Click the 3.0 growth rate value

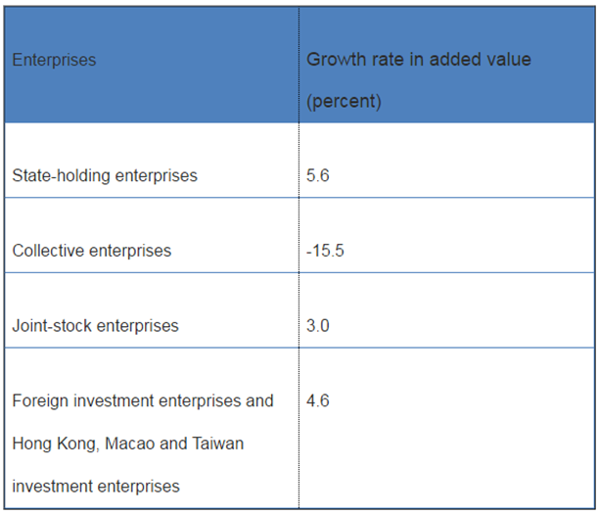pos(318,326)
